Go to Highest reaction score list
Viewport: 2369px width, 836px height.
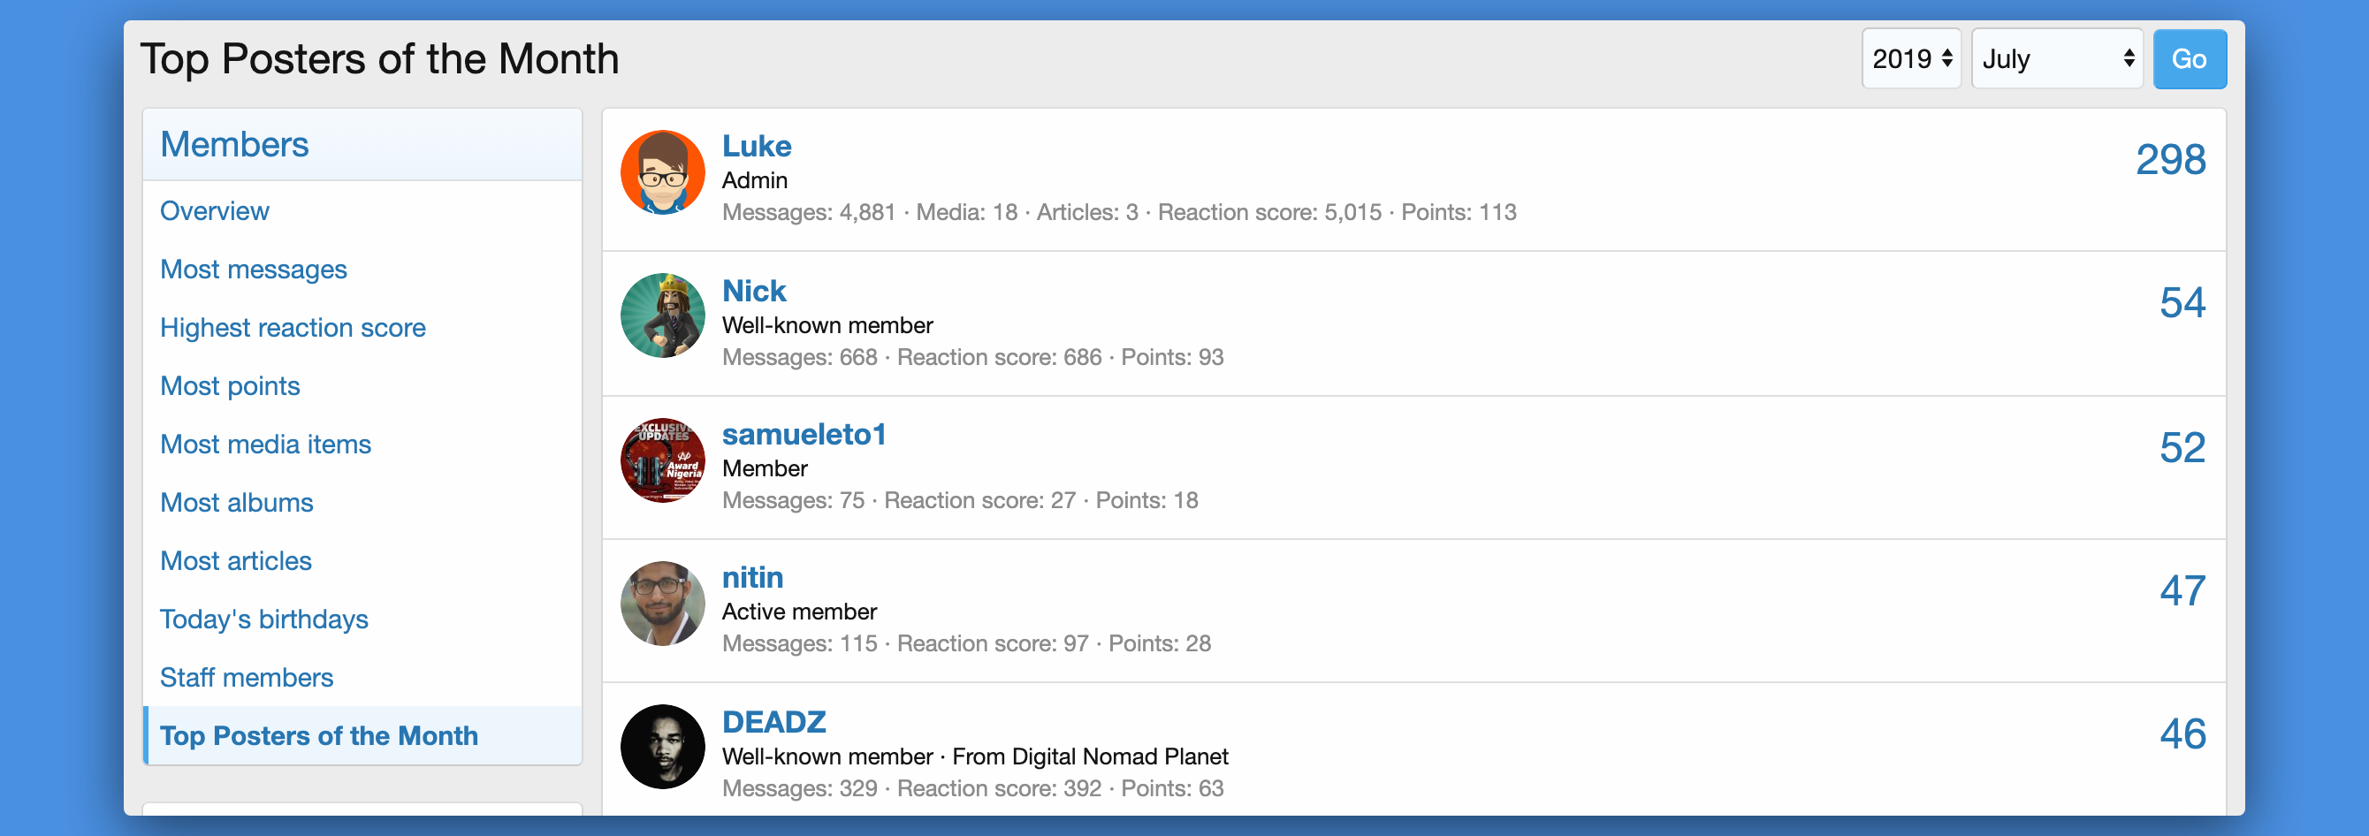[x=293, y=327]
